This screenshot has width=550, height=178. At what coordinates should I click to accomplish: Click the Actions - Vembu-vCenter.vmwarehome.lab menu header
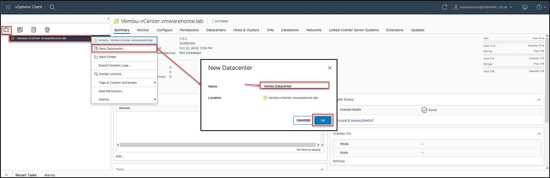pyautogui.click(x=124, y=40)
